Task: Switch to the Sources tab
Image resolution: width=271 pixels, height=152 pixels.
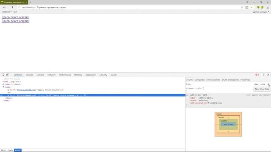Action: click(29, 75)
